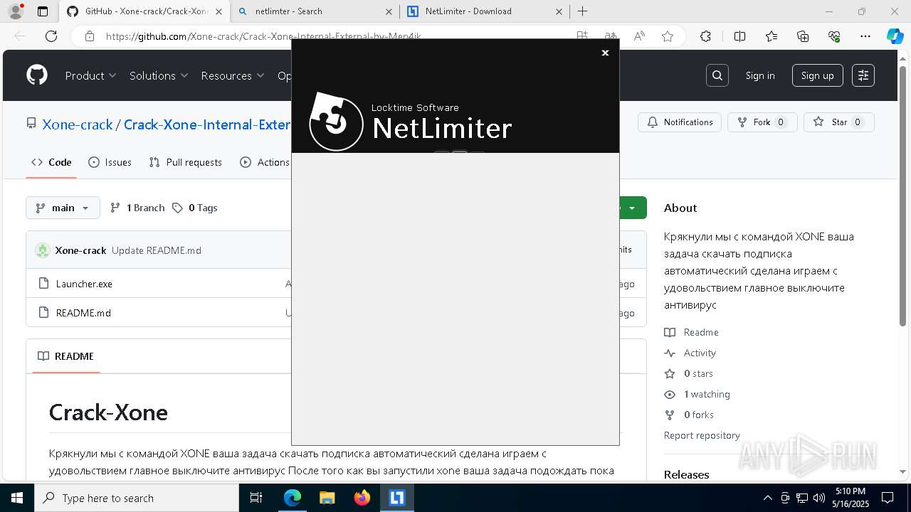Open Read aloud in address bar
This screenshot has width=911, height=512.
point(639,36)
